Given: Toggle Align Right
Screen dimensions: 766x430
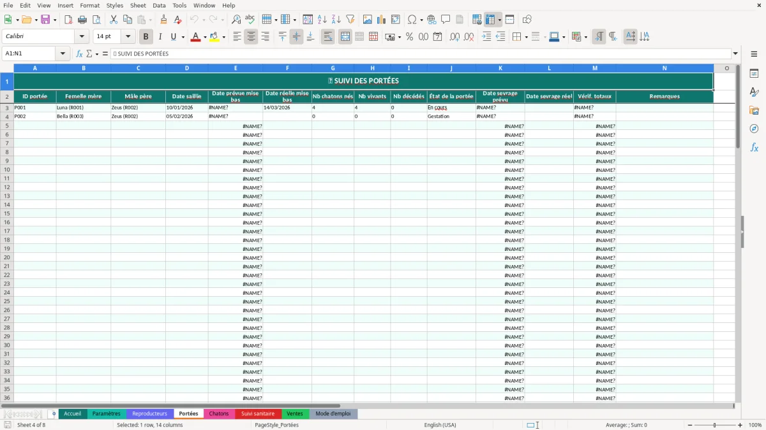Looking at the screenshot, I should click(266, 37).
